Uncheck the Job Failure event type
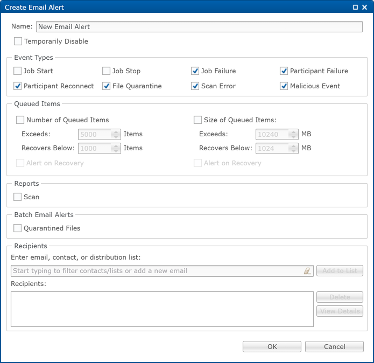This screenshot has height=363, width=374. coord(195,71)
